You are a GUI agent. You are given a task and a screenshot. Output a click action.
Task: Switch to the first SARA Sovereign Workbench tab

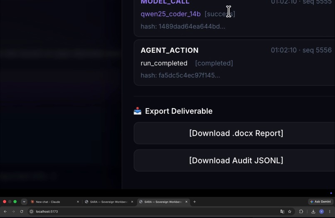coord(109,202)
